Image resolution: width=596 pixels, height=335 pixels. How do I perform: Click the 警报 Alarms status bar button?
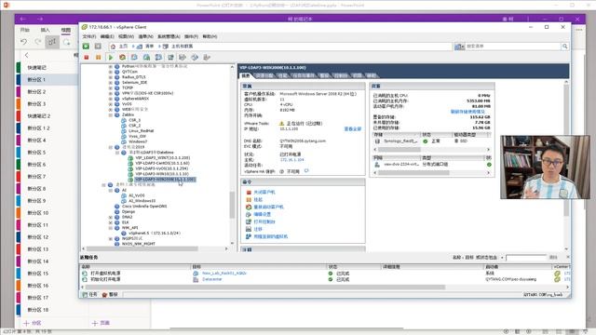110,294
